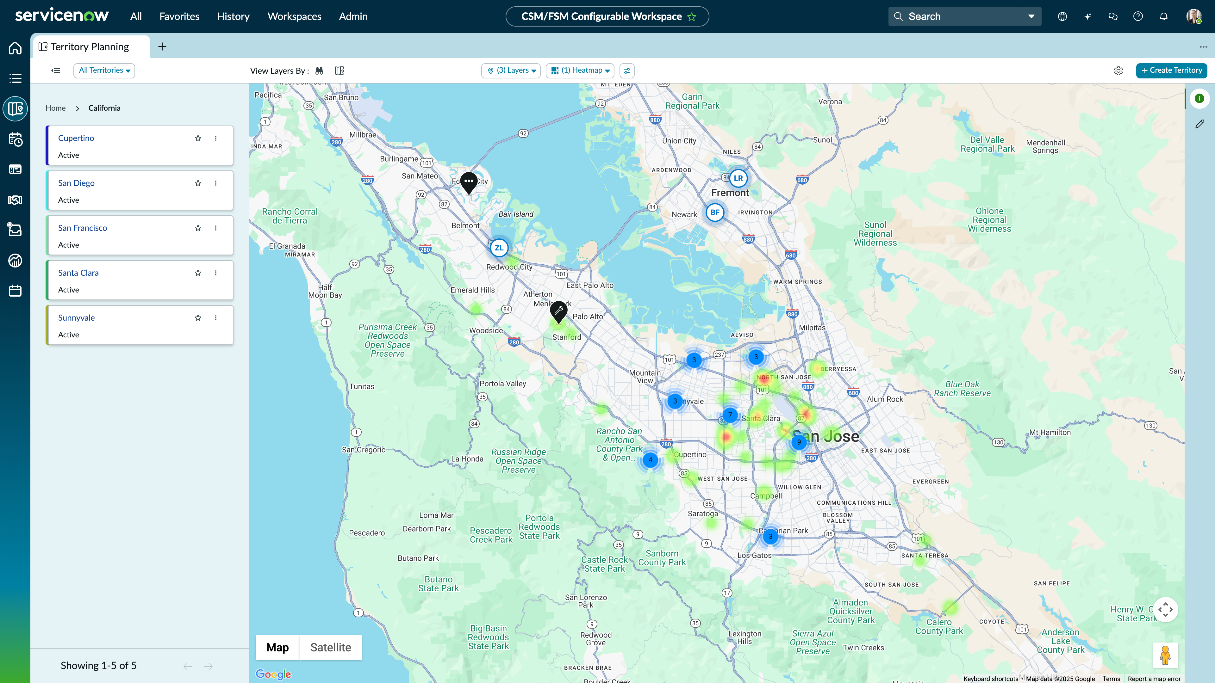Expand the All Territories dropdown
This screenshot has height=683, width=1215.
tap(104, 70)
